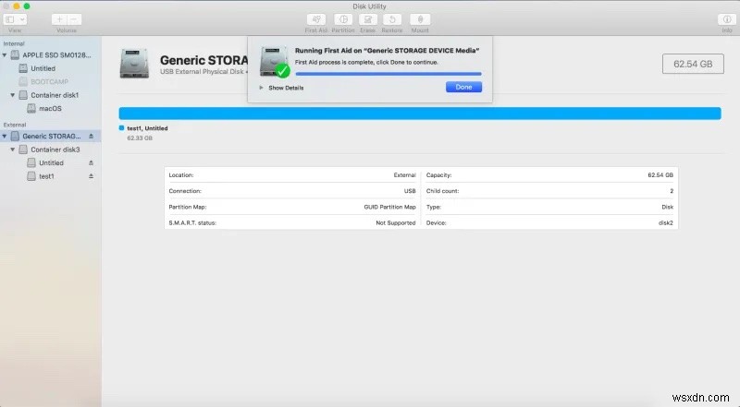
Task: Click the large Generic STORAGE disk image
Action: [x=134, y=63]
